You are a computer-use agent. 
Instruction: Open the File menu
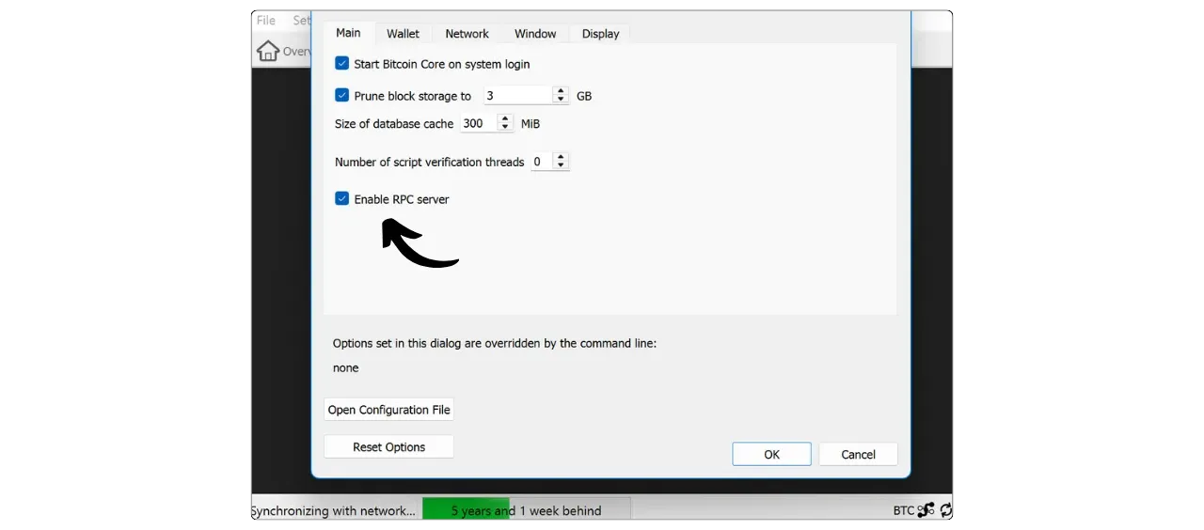tap(266, 21)
